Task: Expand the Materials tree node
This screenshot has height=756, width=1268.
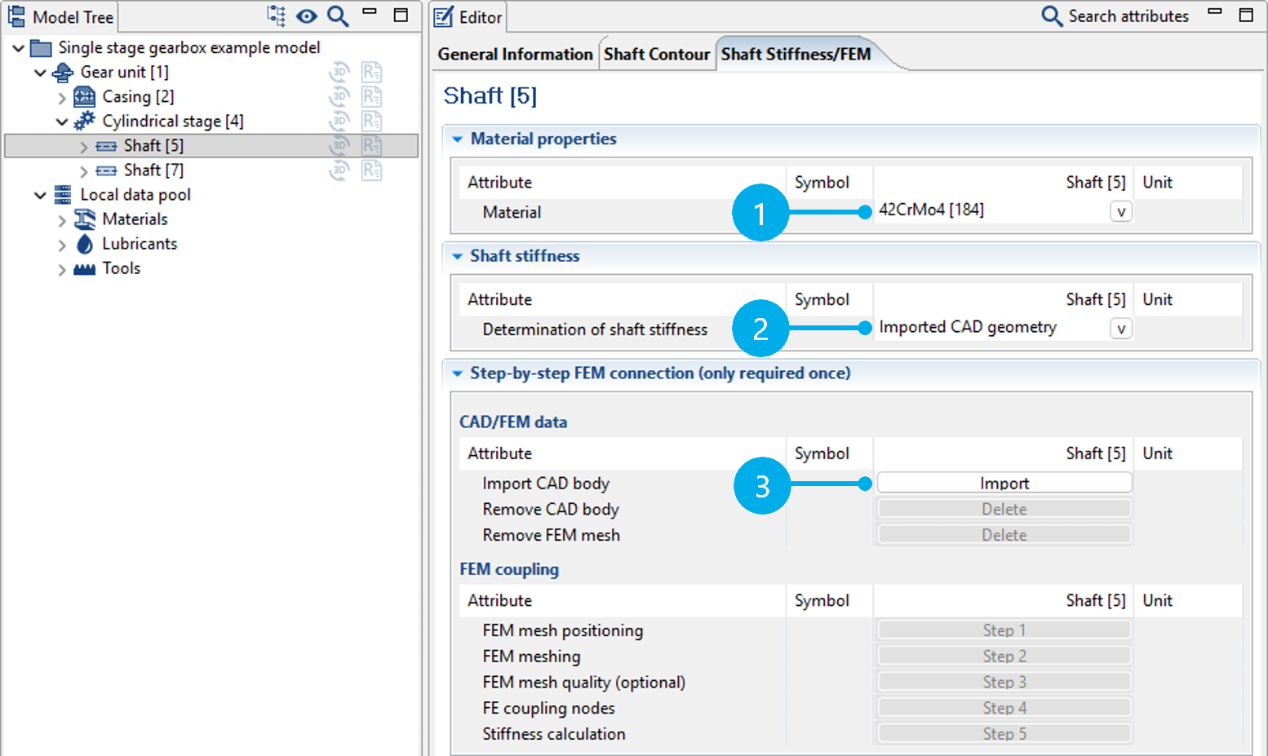Action: (x=62, y=220)
